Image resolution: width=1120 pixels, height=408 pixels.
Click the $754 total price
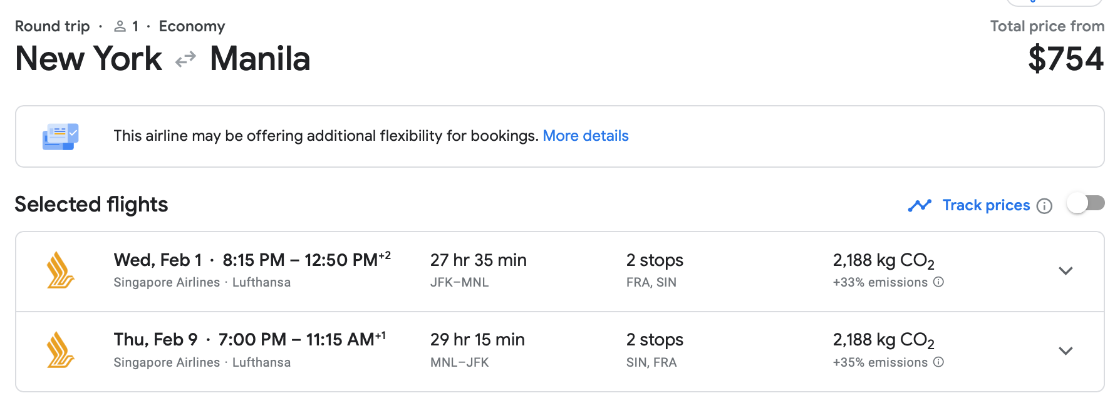[1066, 59]
